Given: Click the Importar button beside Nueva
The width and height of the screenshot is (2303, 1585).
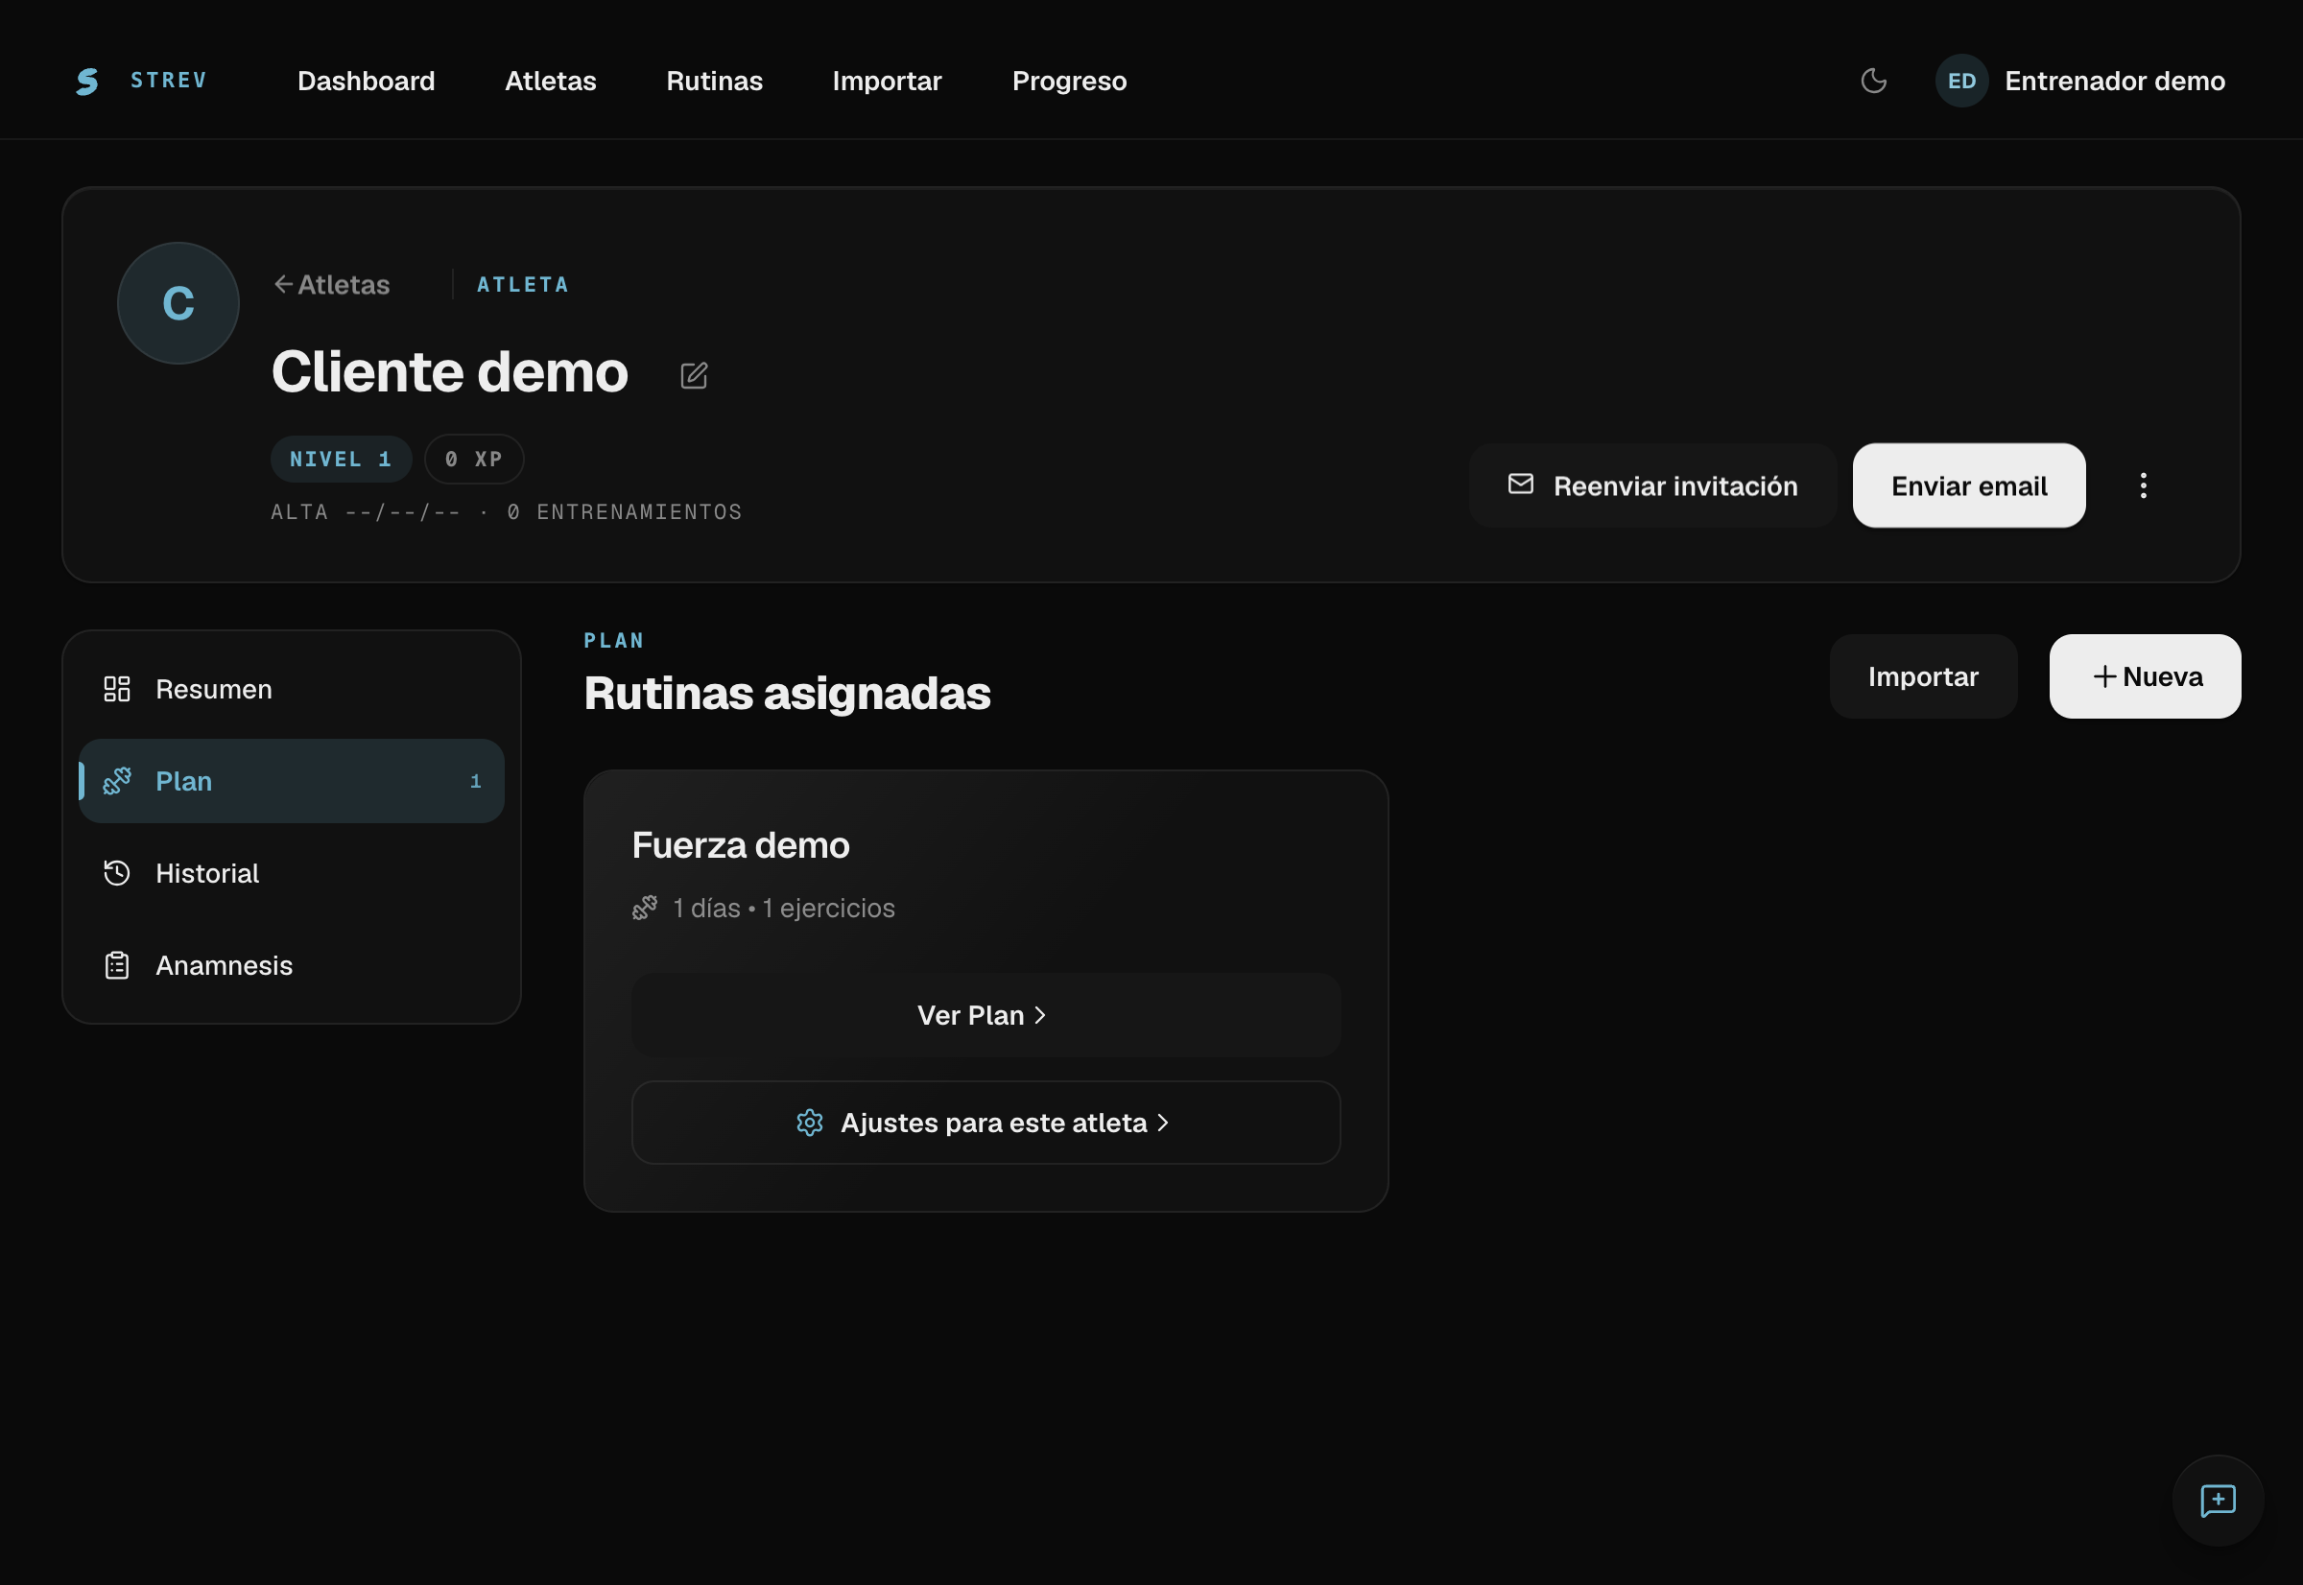Looking at the screenshot, I should tap(1923, 676).
